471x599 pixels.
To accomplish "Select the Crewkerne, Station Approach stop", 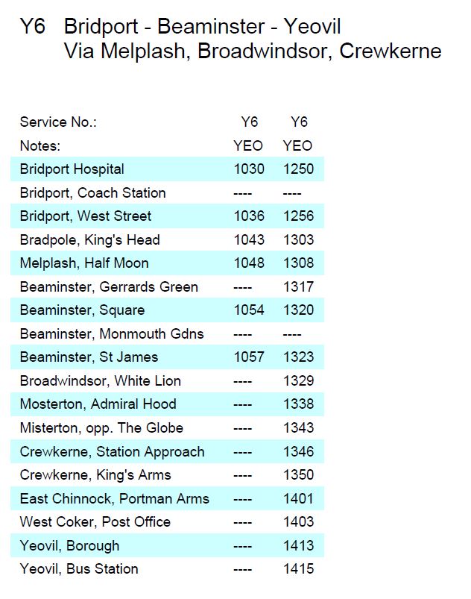I will (112, 451).
